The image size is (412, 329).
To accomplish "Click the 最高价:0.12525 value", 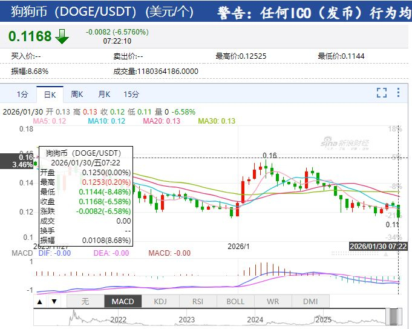I will (241, 56).
